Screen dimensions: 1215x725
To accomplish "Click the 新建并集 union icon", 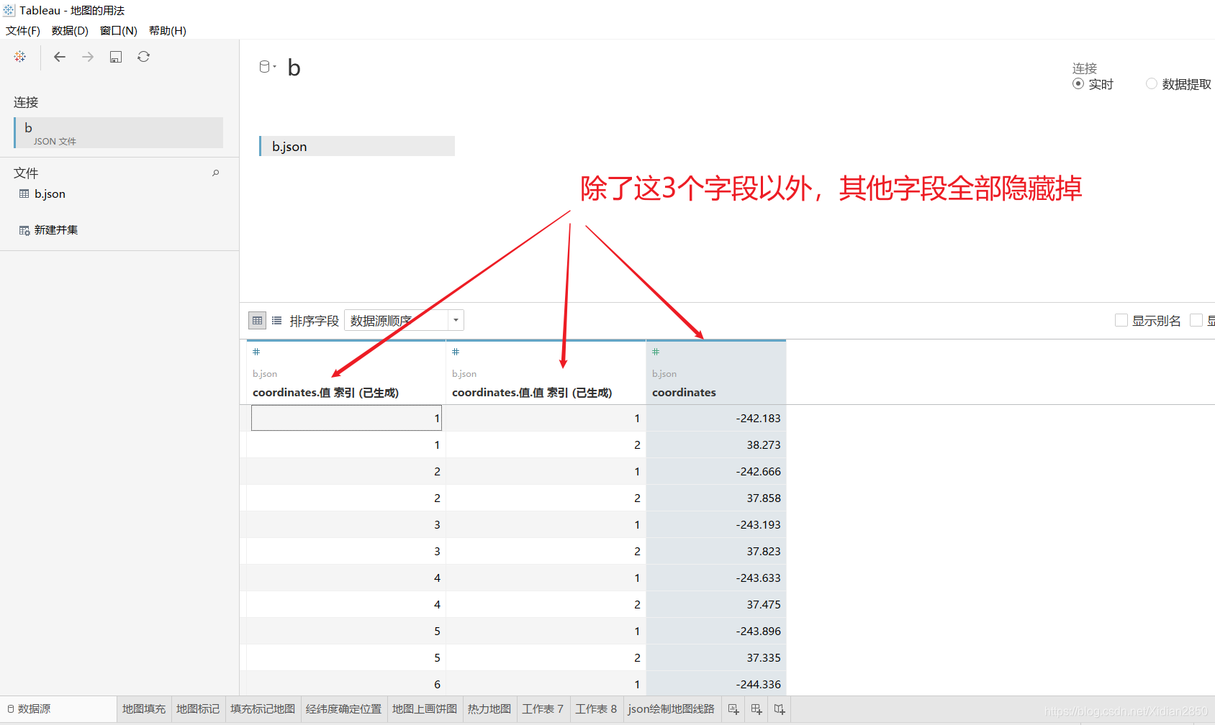I will tap(24, 230).
